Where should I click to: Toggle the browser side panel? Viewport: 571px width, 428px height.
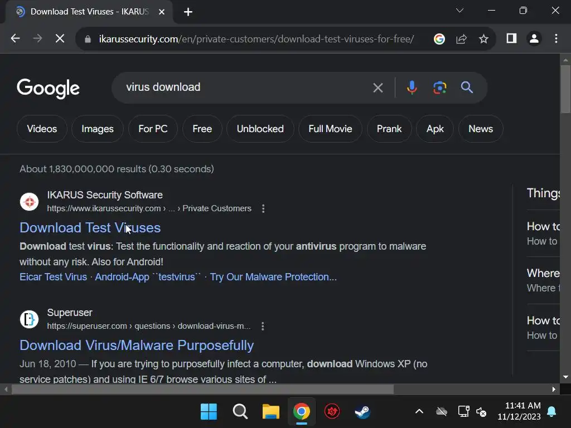pyautogui.click(x=512, y=38)
